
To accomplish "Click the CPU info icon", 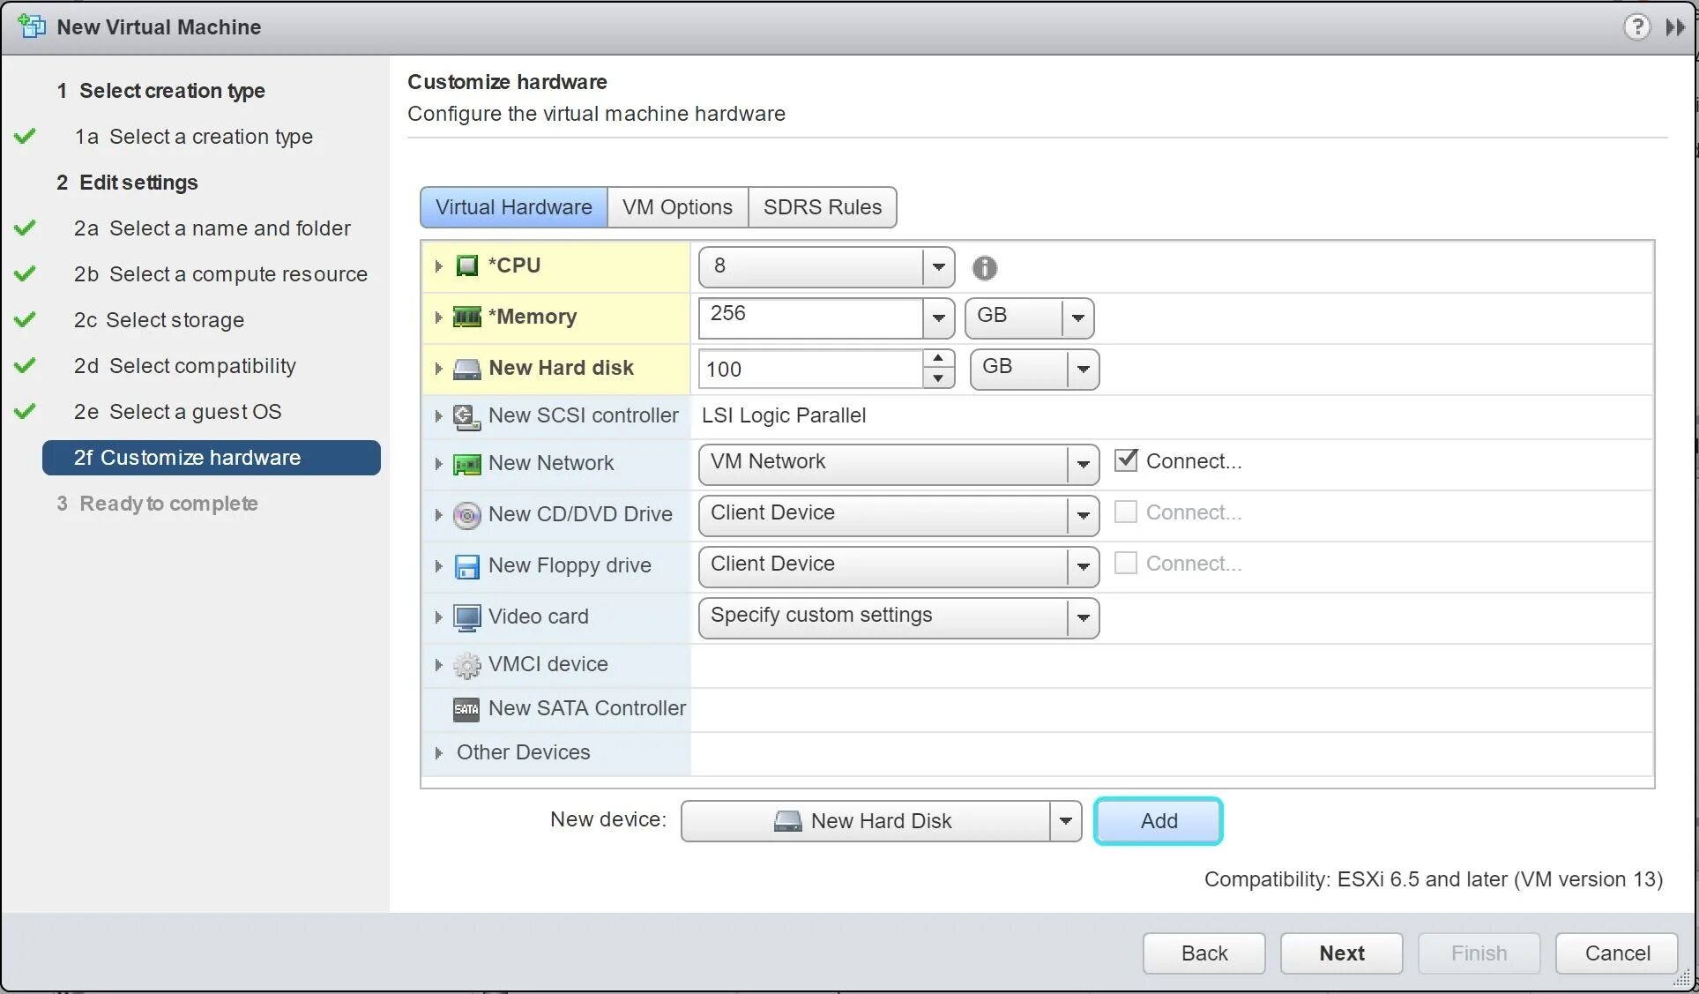I will 984,267.
